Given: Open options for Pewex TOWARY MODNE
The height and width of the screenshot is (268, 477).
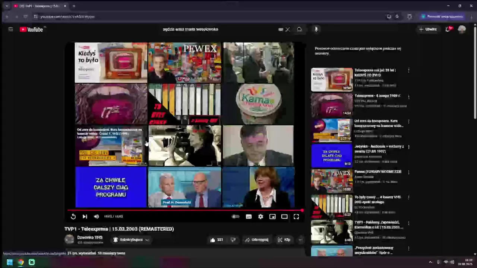Looking at the screenshot, I should 408,172.
